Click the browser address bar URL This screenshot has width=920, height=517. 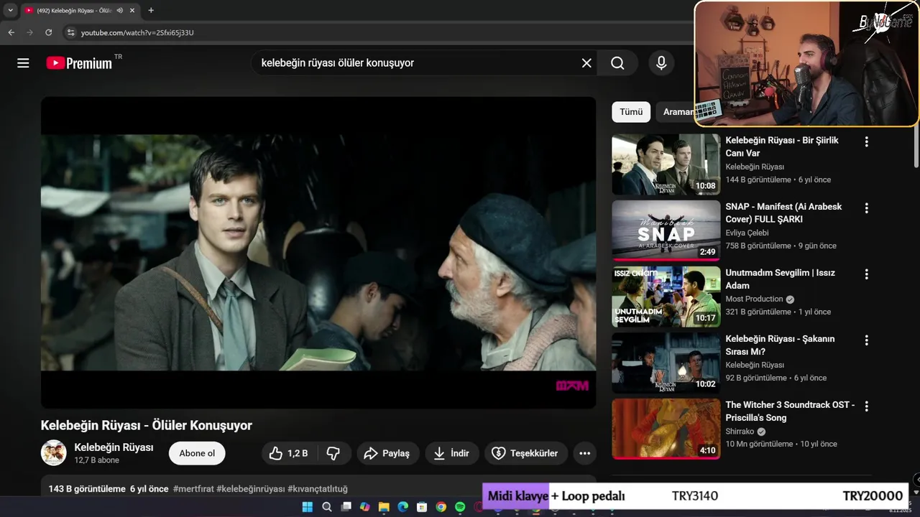click(137, 32)
